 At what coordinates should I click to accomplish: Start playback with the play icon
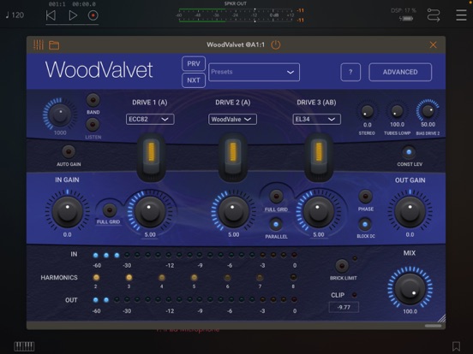click(73, 15)
